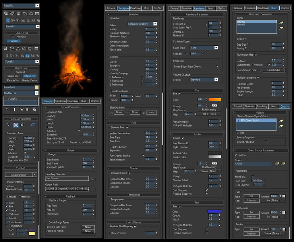Click the Clear Cache button

(x=274, y=70)
